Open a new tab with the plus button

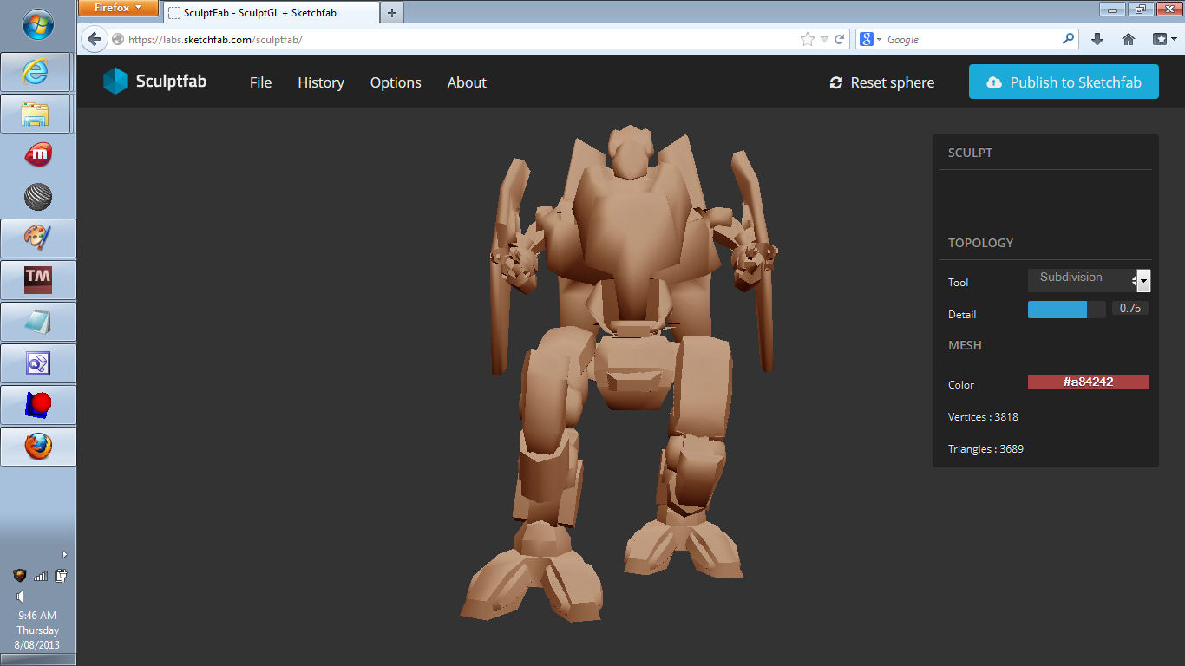392,12
